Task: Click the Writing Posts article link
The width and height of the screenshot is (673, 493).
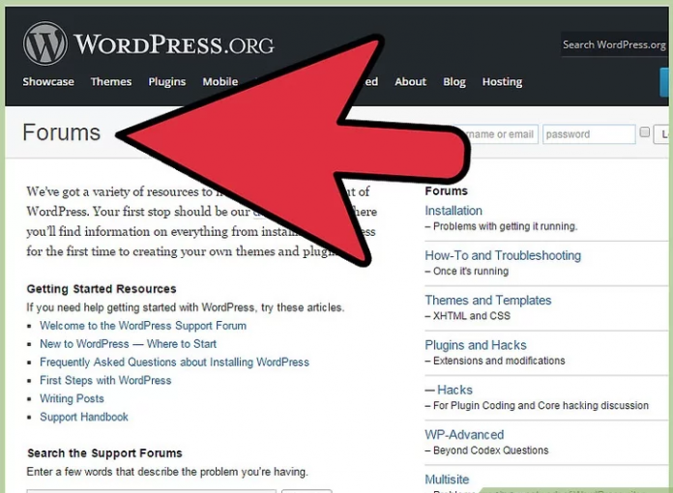Action: pyautogui.click(x=72, y=399)
